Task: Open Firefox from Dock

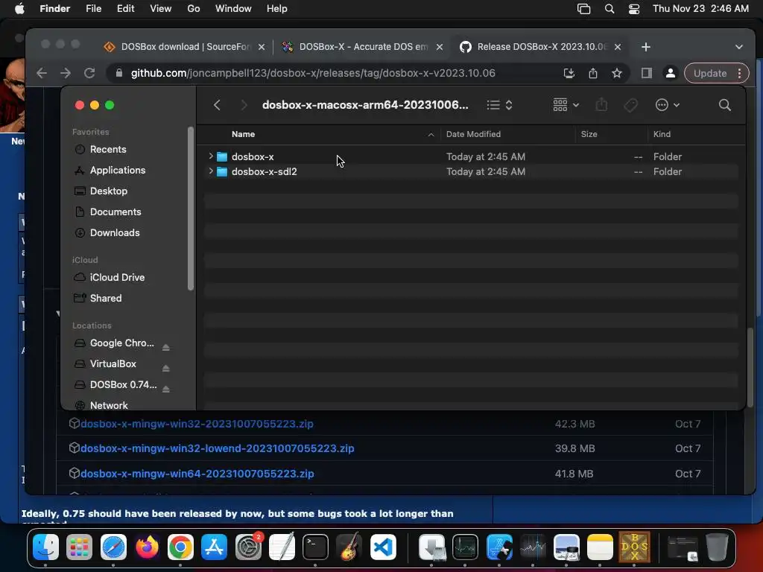Action: 147,547
